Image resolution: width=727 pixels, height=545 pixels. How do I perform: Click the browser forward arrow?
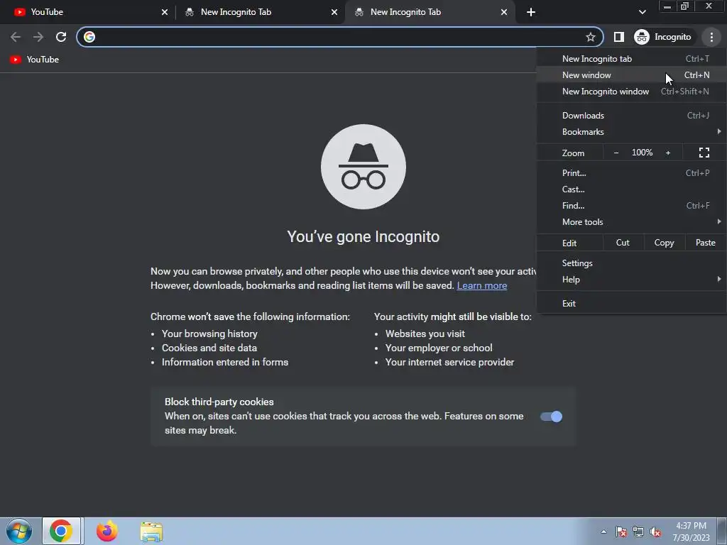[x=38, y=37]
